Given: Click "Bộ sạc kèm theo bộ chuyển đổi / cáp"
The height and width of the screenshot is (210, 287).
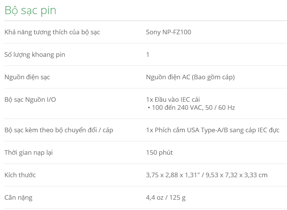Looking at the screenshot, I should (59, 130).
